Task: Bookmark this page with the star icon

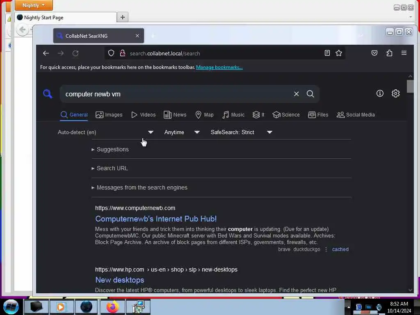Action: click(339, 53)
